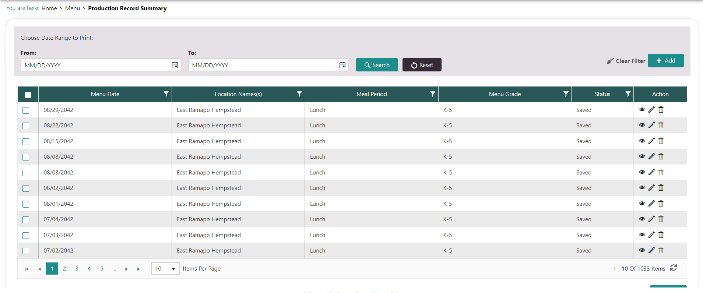Go to the last page of results
Image resolution: width=703 pixels, height=293 pixels.
click(139, 269)
